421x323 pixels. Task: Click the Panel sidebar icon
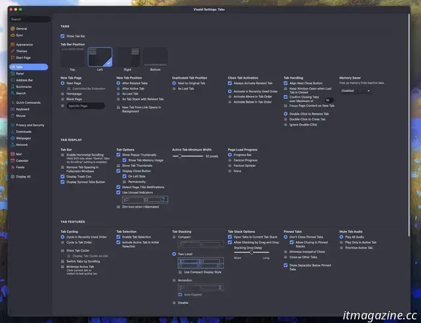tap(13, 73)
